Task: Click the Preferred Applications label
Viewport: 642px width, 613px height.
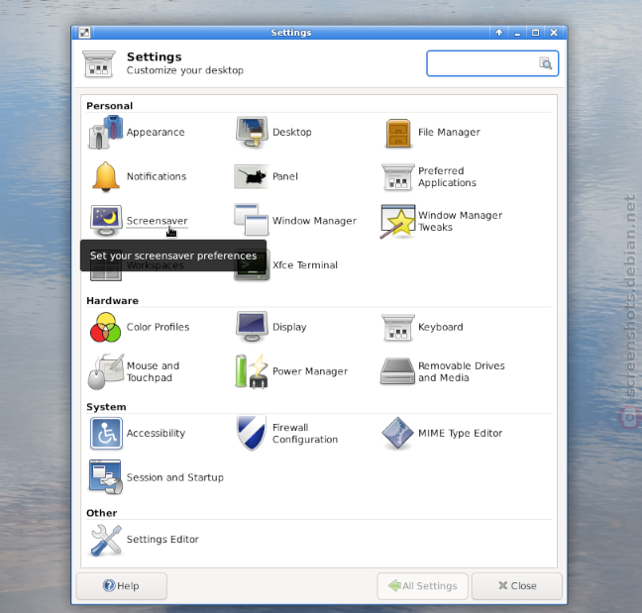Action: [447, 177]
